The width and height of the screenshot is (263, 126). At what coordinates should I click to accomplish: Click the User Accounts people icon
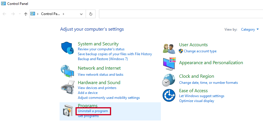click(x=169, y=49)
